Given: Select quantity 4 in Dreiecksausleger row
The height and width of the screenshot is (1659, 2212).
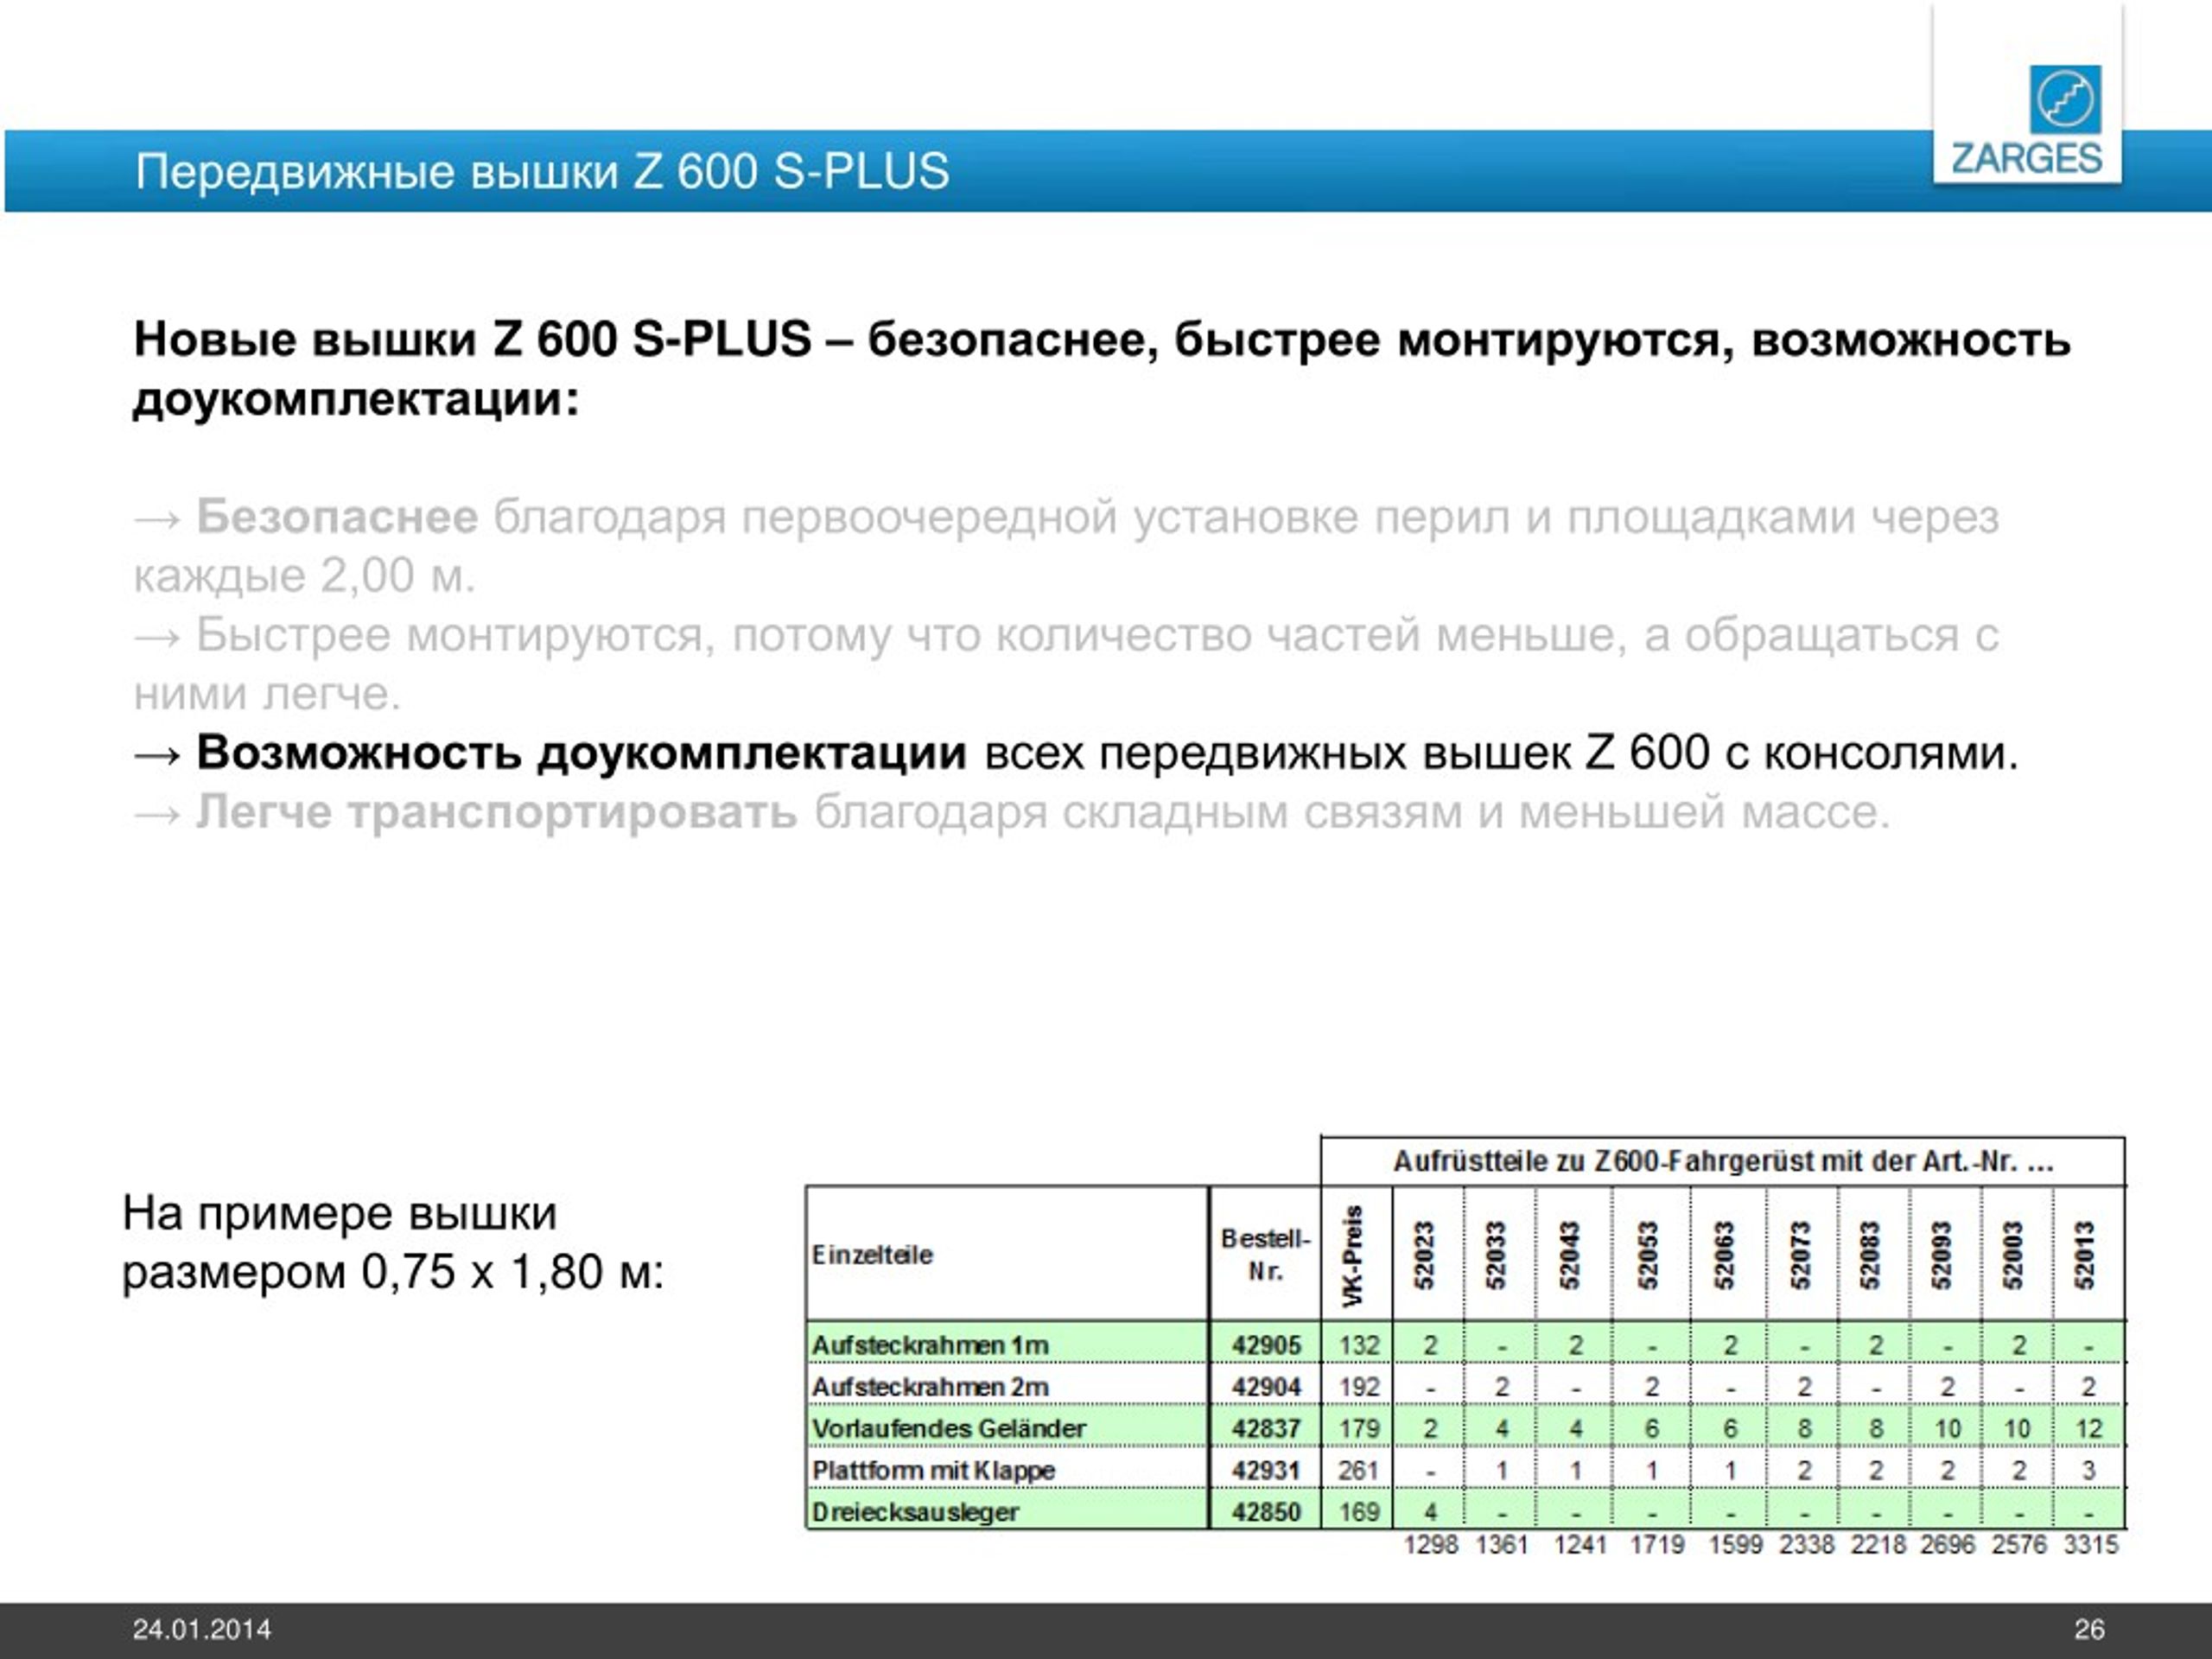Looking at the screenshot, I should (x=1430, y=1512).
